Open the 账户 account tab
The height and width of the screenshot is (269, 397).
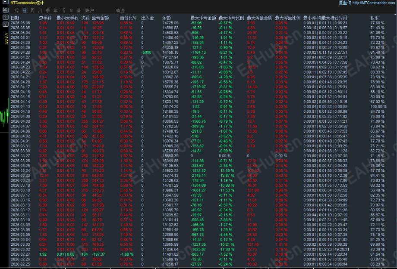point(90,11)
